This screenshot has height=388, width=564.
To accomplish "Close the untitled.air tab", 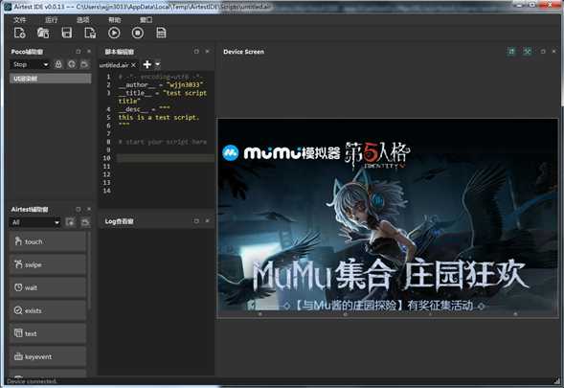I will [133, 65].
